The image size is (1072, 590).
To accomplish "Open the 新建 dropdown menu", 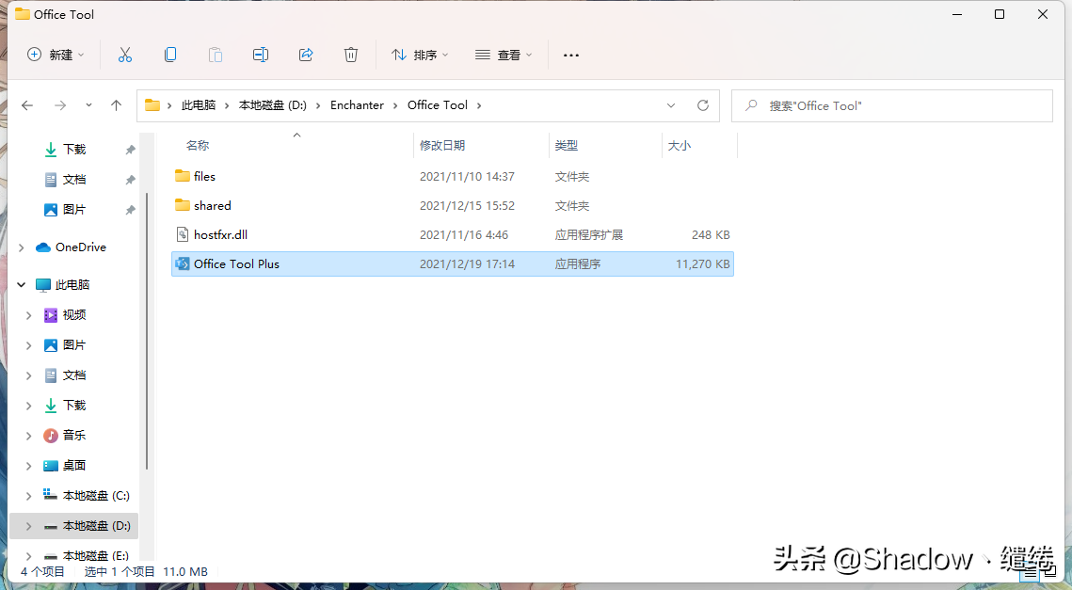I will coord(56,55).
